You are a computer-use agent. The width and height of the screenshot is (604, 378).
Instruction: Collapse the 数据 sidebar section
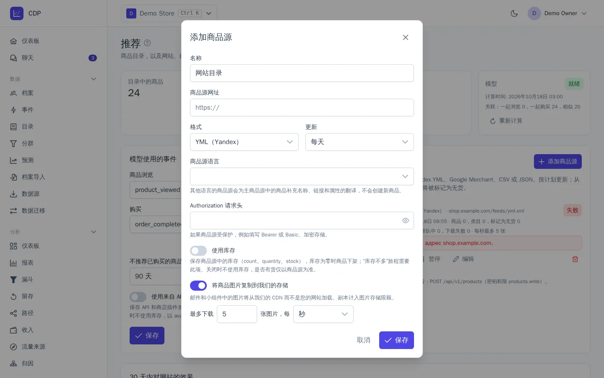tap(94, 79)
